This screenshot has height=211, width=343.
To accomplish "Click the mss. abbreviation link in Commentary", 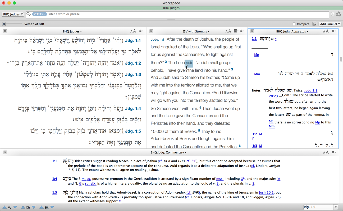I will pyautogui.click(x=220, y=179).
